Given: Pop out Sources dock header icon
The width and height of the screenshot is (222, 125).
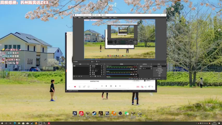Looking at the screenshot, I should click(x=105, y=64).
